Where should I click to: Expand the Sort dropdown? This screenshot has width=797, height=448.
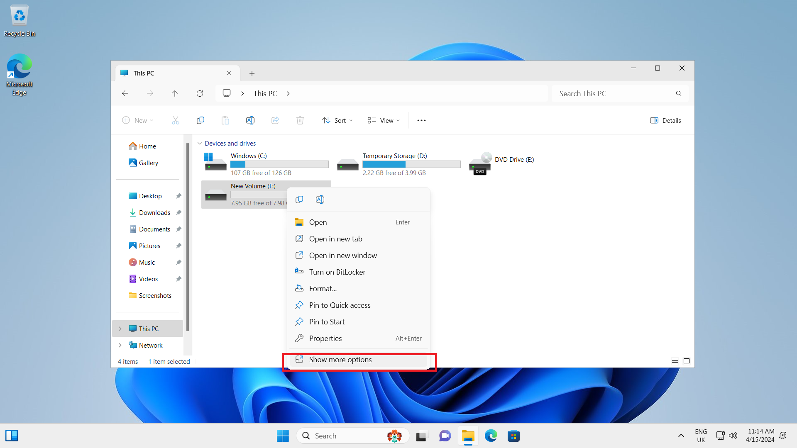click(337, 120)
